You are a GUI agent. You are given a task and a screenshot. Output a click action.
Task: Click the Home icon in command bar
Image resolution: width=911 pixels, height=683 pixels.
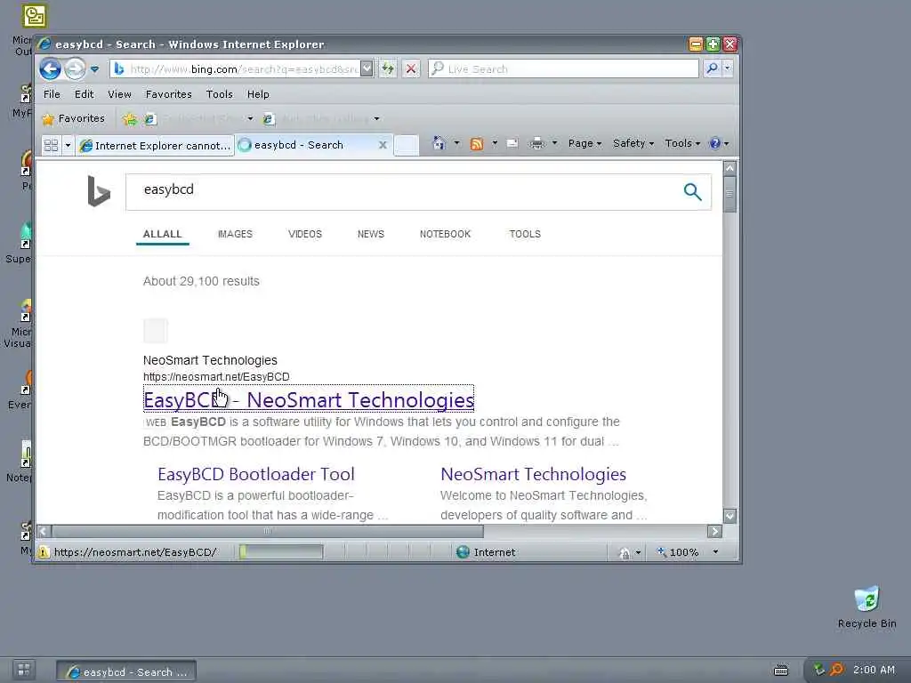(439, 143)
